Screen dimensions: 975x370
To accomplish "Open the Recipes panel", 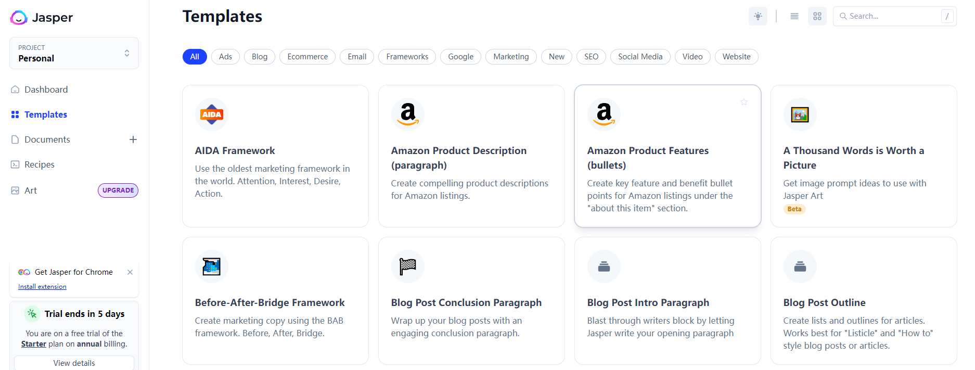I will click(39, 164).
